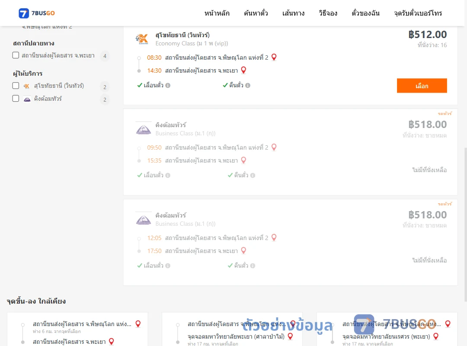Click the สถานีปลายทาง filter heading
The height and width of the screenshot is (346, 467).
(x=34, y=44)
